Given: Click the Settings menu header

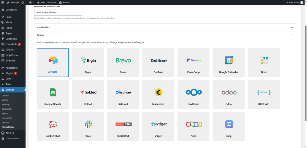Looking at the screenshot, I should pos(13,90).
